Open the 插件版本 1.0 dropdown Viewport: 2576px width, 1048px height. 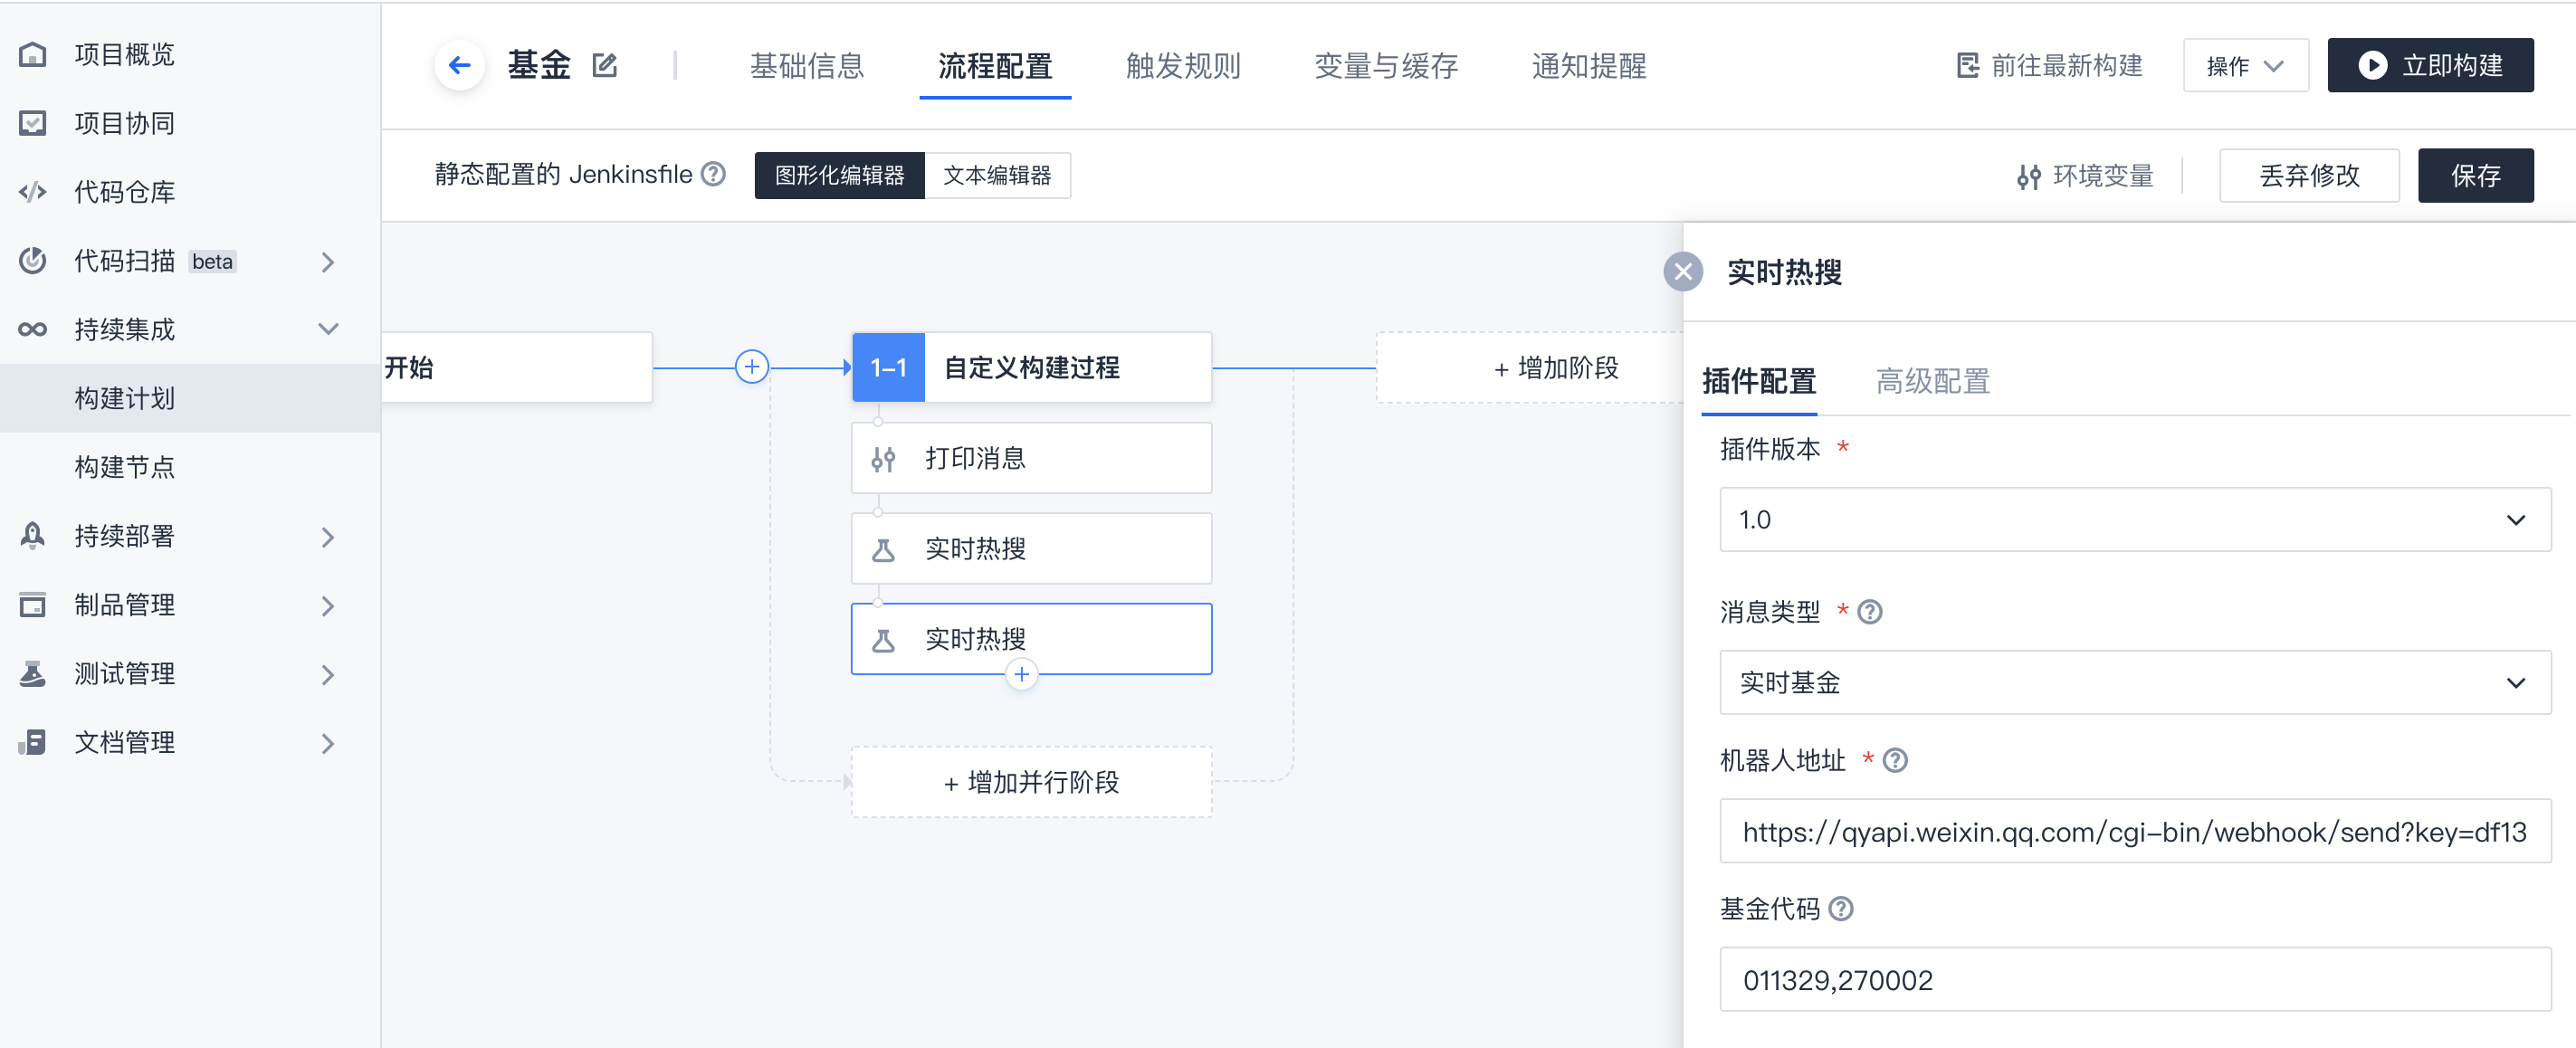[x=2135, y=520]
